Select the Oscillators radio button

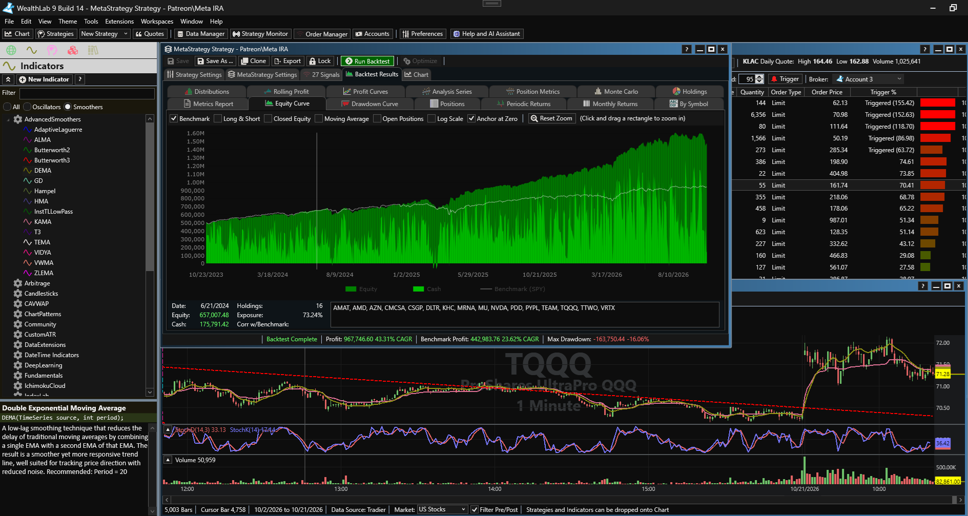(x=27, y=107)
